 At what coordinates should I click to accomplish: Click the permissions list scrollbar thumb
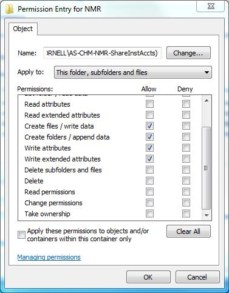coord(207,168)
